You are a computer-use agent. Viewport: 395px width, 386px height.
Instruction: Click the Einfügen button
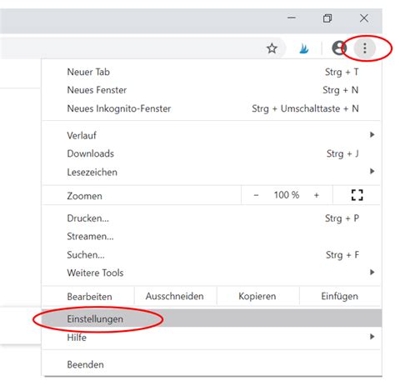339,296
